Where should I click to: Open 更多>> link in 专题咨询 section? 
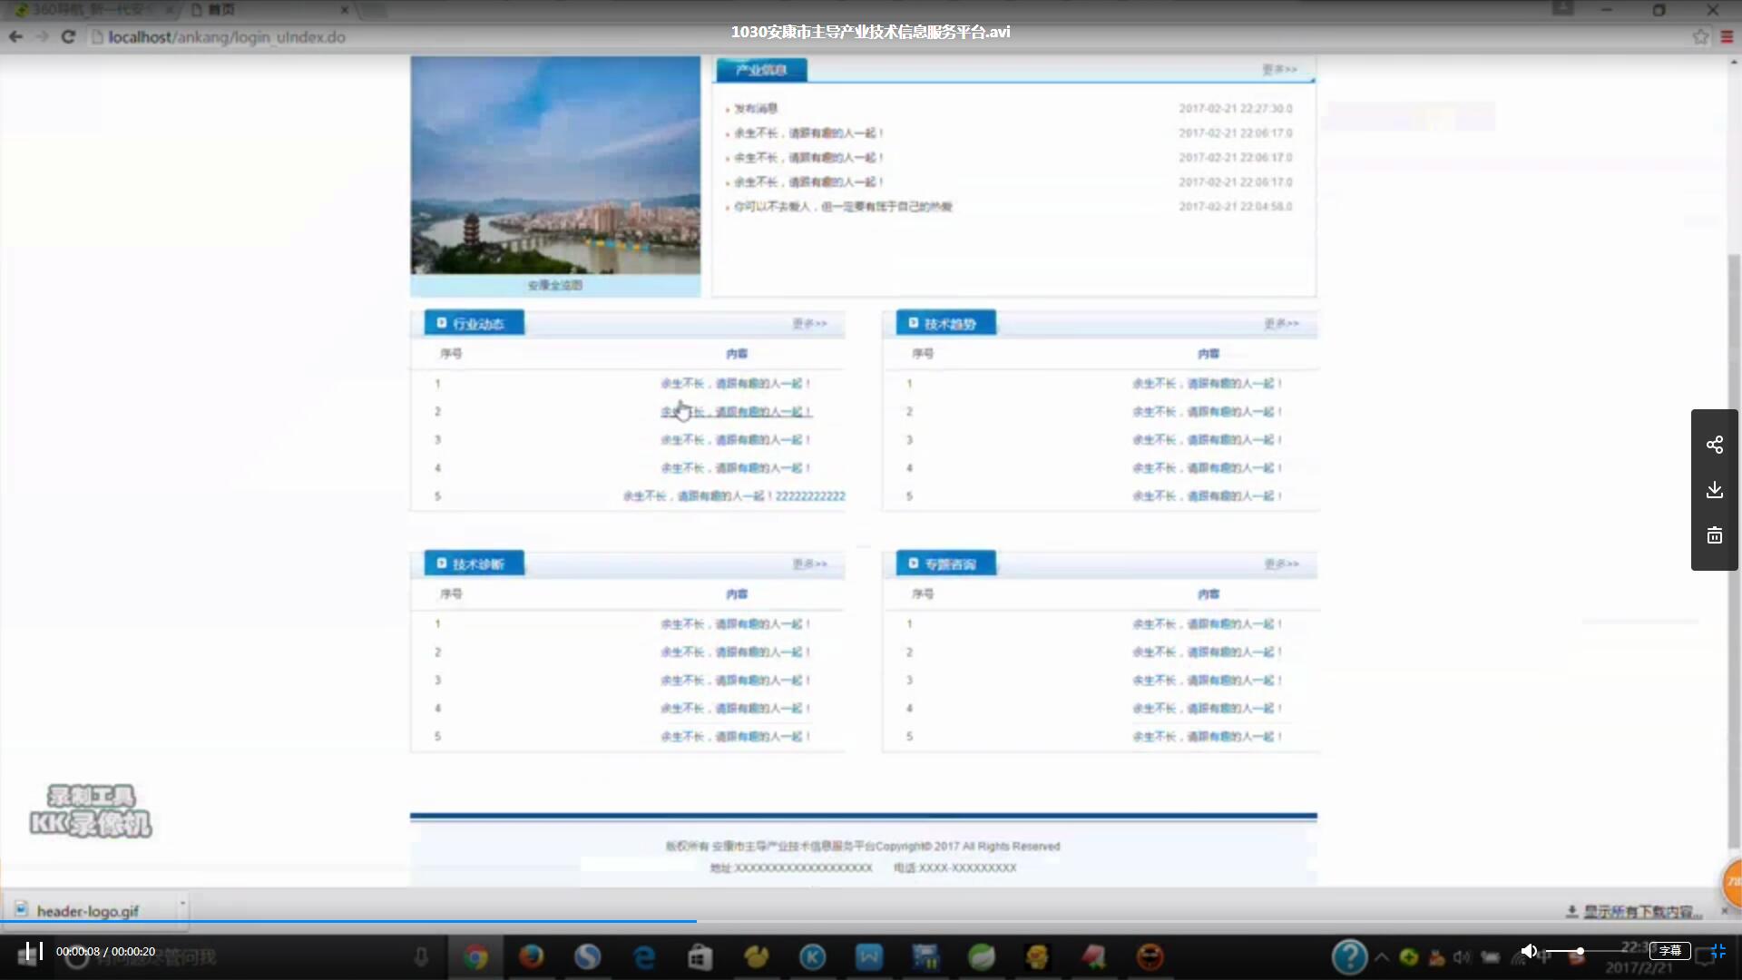coord(1281,564)
